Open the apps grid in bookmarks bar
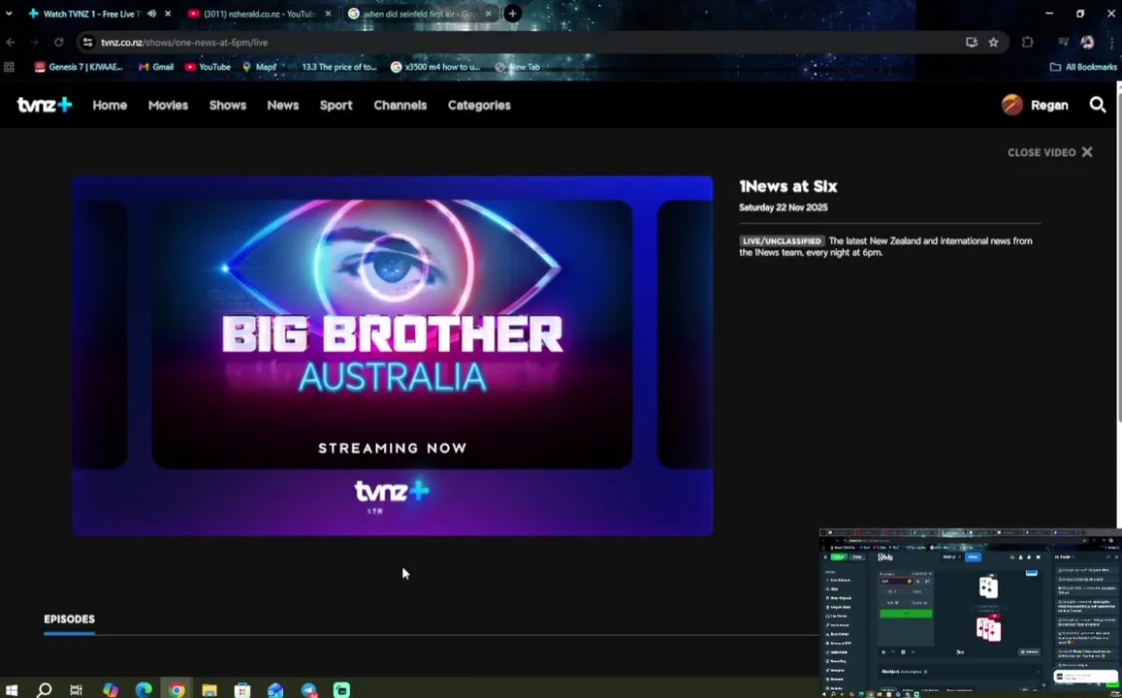Image resolution: width=1122 pixels, height=698 pixels. [10, 67]
